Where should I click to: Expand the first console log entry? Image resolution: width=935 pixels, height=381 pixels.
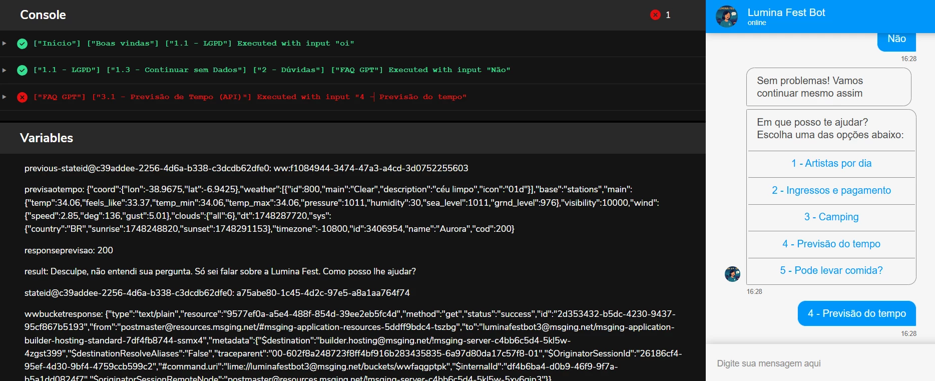click(5, 44)
